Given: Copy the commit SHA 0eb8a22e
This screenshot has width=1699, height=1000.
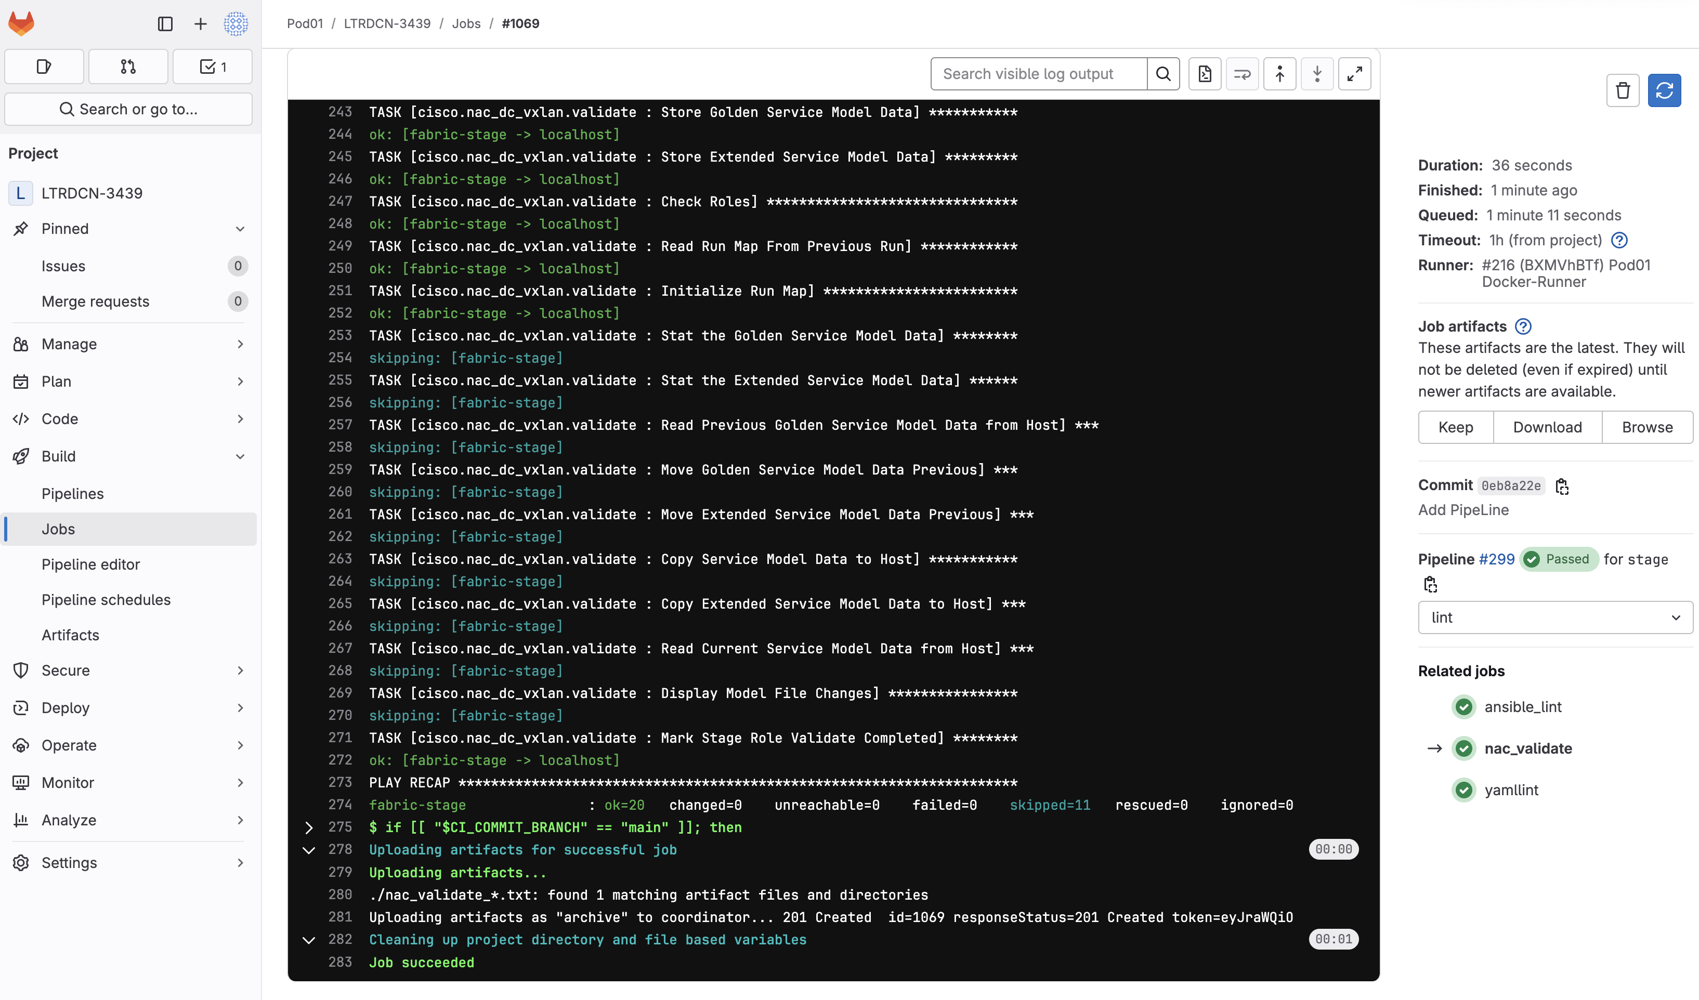Looking at the screenshot, I should coord(1561,486).
